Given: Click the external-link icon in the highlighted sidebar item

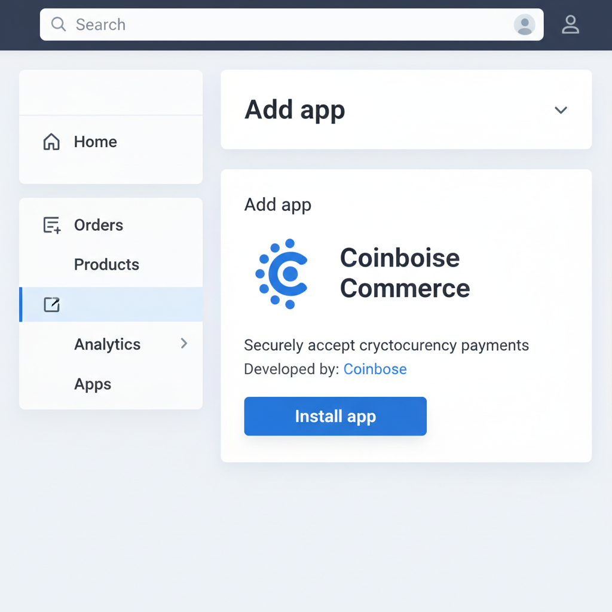Looking at the screenshot, I should click(51, 304).
